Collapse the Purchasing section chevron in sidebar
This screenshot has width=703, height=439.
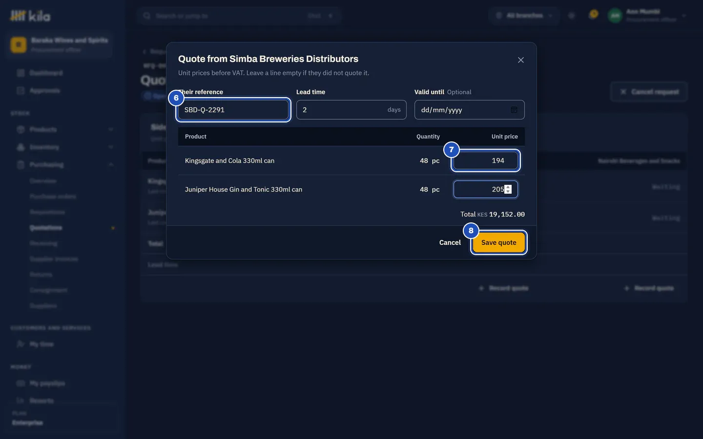(x=111, y=164)
